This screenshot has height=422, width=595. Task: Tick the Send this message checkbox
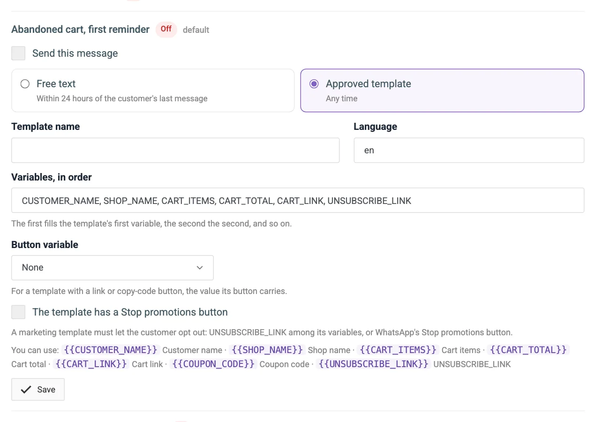[x=18, y=53]
